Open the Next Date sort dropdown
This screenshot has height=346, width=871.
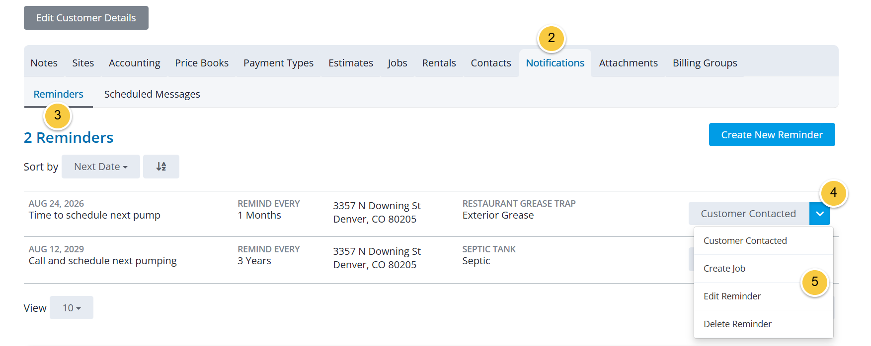pyautogui.click(x=101, y=167)
